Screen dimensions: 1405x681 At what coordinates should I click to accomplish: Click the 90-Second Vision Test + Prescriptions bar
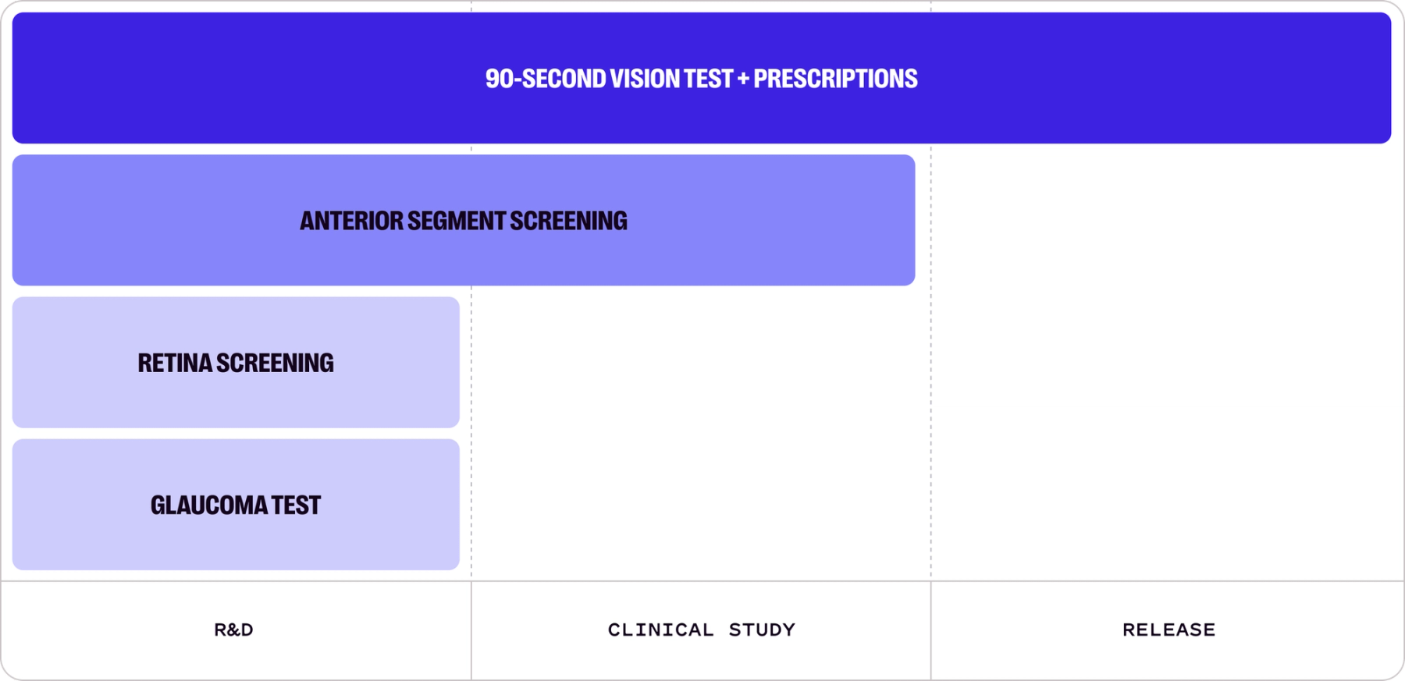coord(312,78)
